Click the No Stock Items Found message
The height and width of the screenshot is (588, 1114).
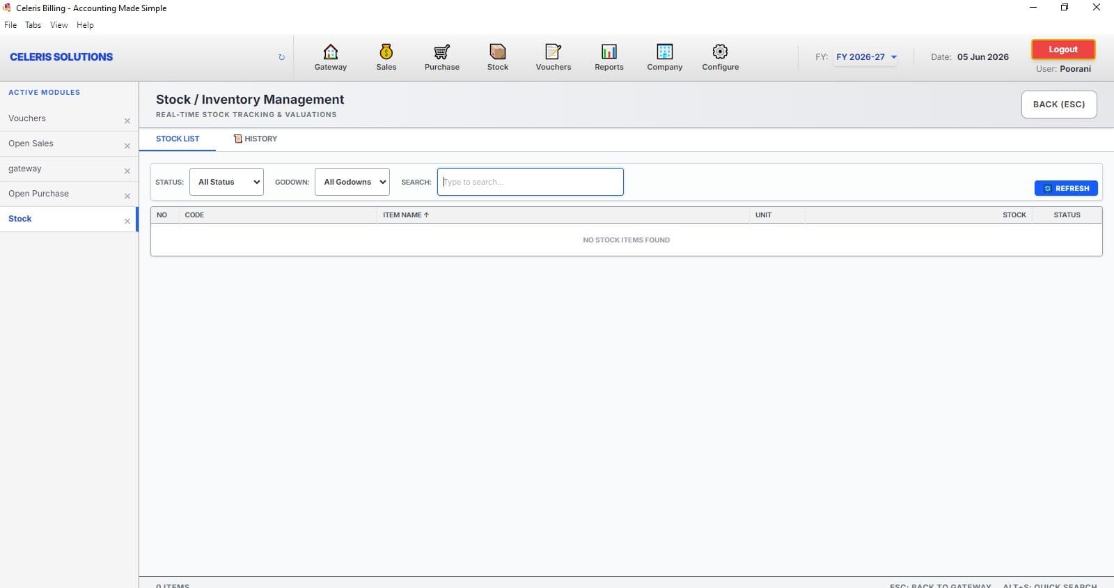(627, 240)
